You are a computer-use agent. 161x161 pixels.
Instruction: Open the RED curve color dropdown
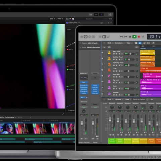click(x=71, y=49)
